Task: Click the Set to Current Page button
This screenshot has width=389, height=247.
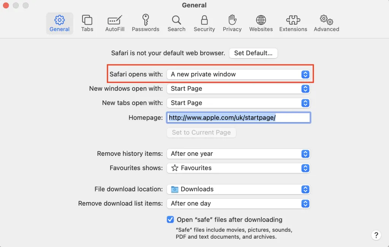Action: coord(201,132)
